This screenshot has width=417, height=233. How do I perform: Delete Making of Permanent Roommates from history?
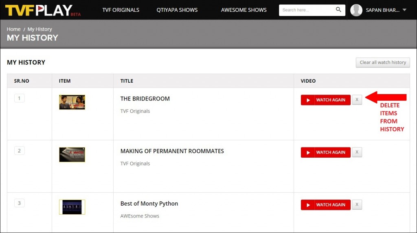point(357,152)
